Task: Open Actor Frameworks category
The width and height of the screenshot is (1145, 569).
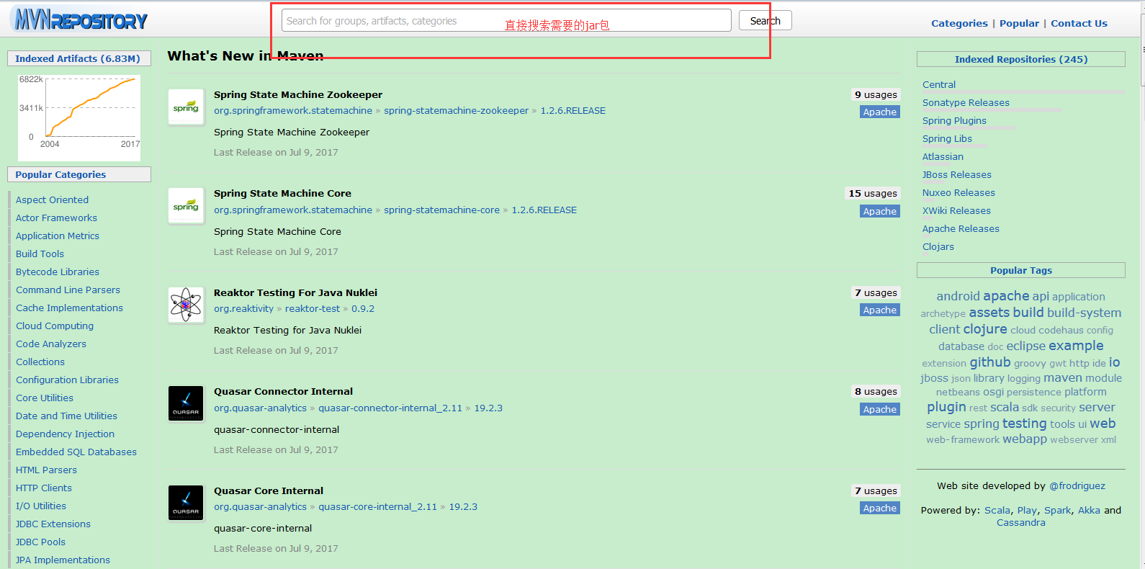Action: [x=56, y=218]
